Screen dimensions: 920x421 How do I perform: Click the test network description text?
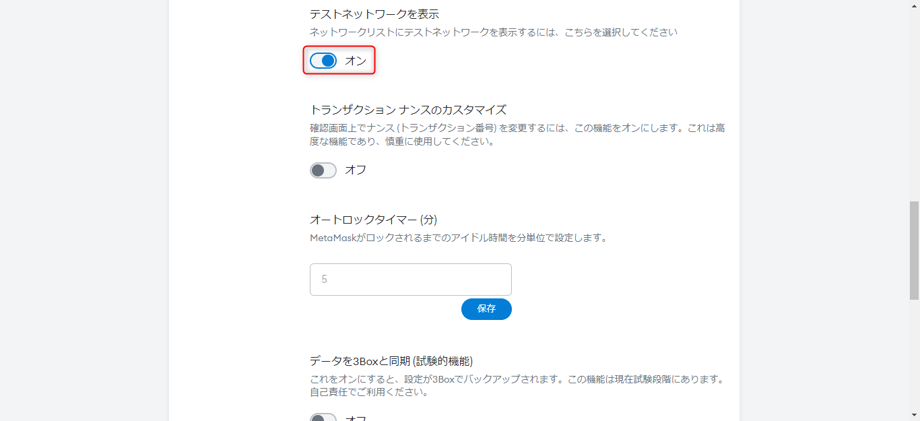493,32
